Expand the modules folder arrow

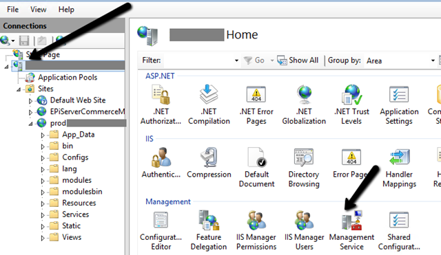click(43, 181)
